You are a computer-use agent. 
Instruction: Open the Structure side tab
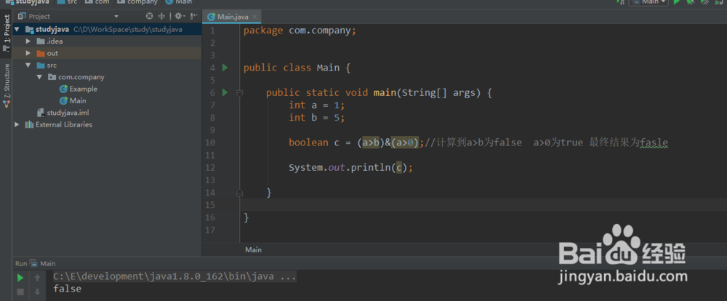click(7, 85)
